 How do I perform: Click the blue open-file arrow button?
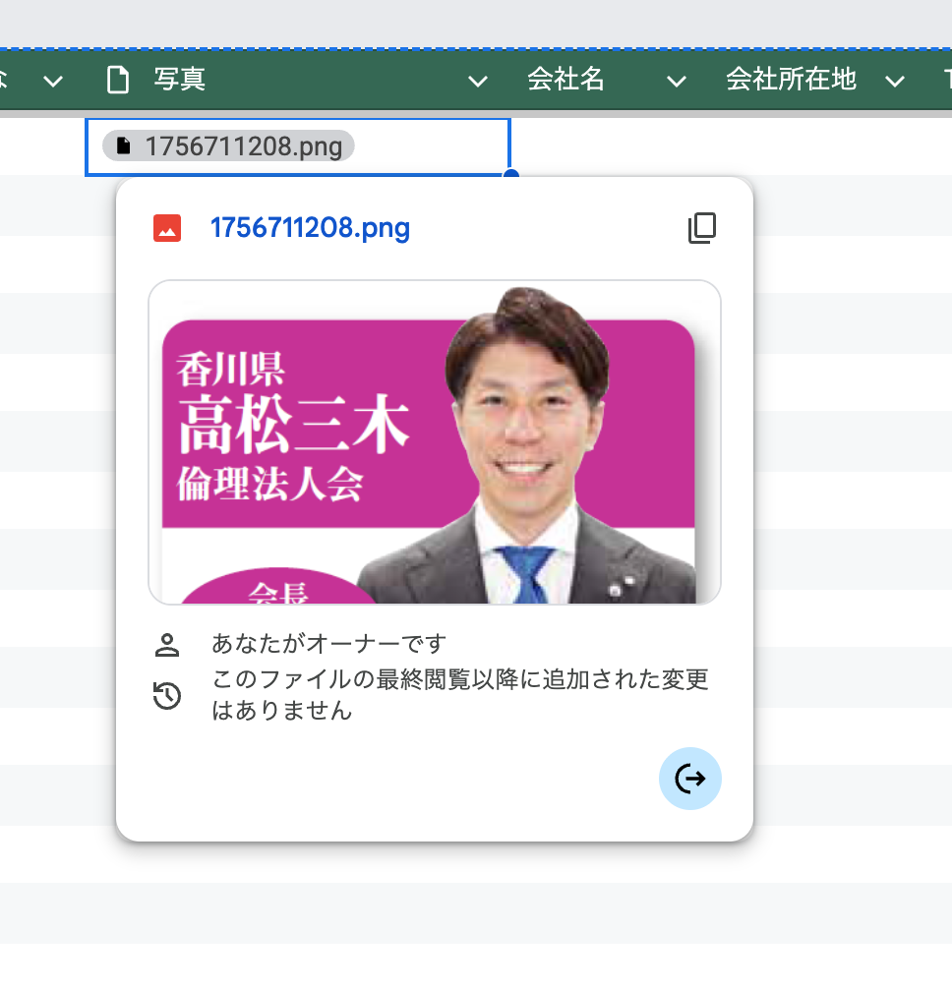[x=690, y=779]
